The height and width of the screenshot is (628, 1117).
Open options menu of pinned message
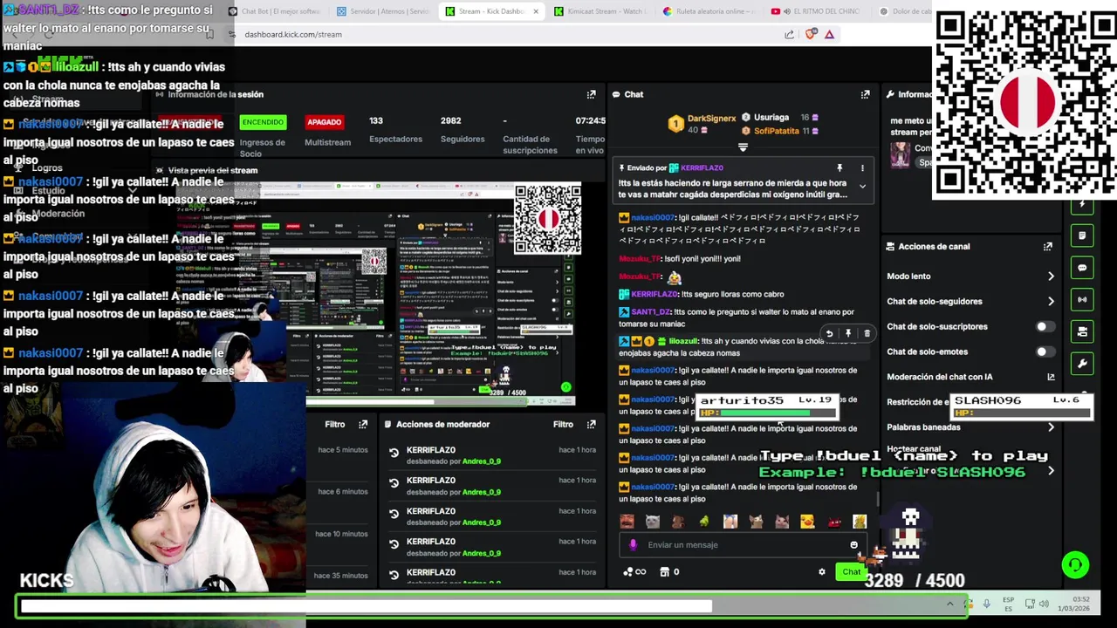coord(862,167)
